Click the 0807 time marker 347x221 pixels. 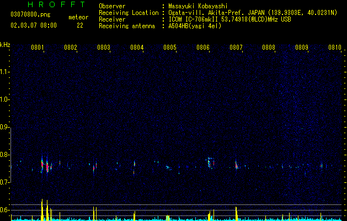(236, 48)
